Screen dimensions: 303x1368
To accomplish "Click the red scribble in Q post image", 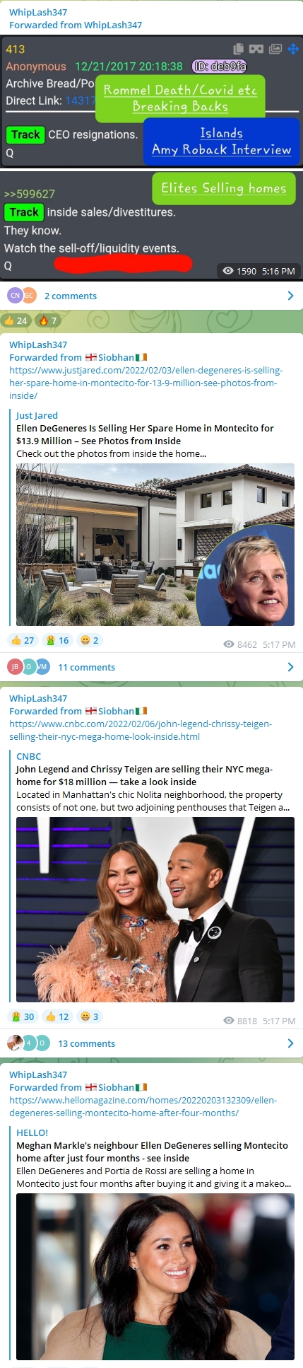I will point(123,264).
